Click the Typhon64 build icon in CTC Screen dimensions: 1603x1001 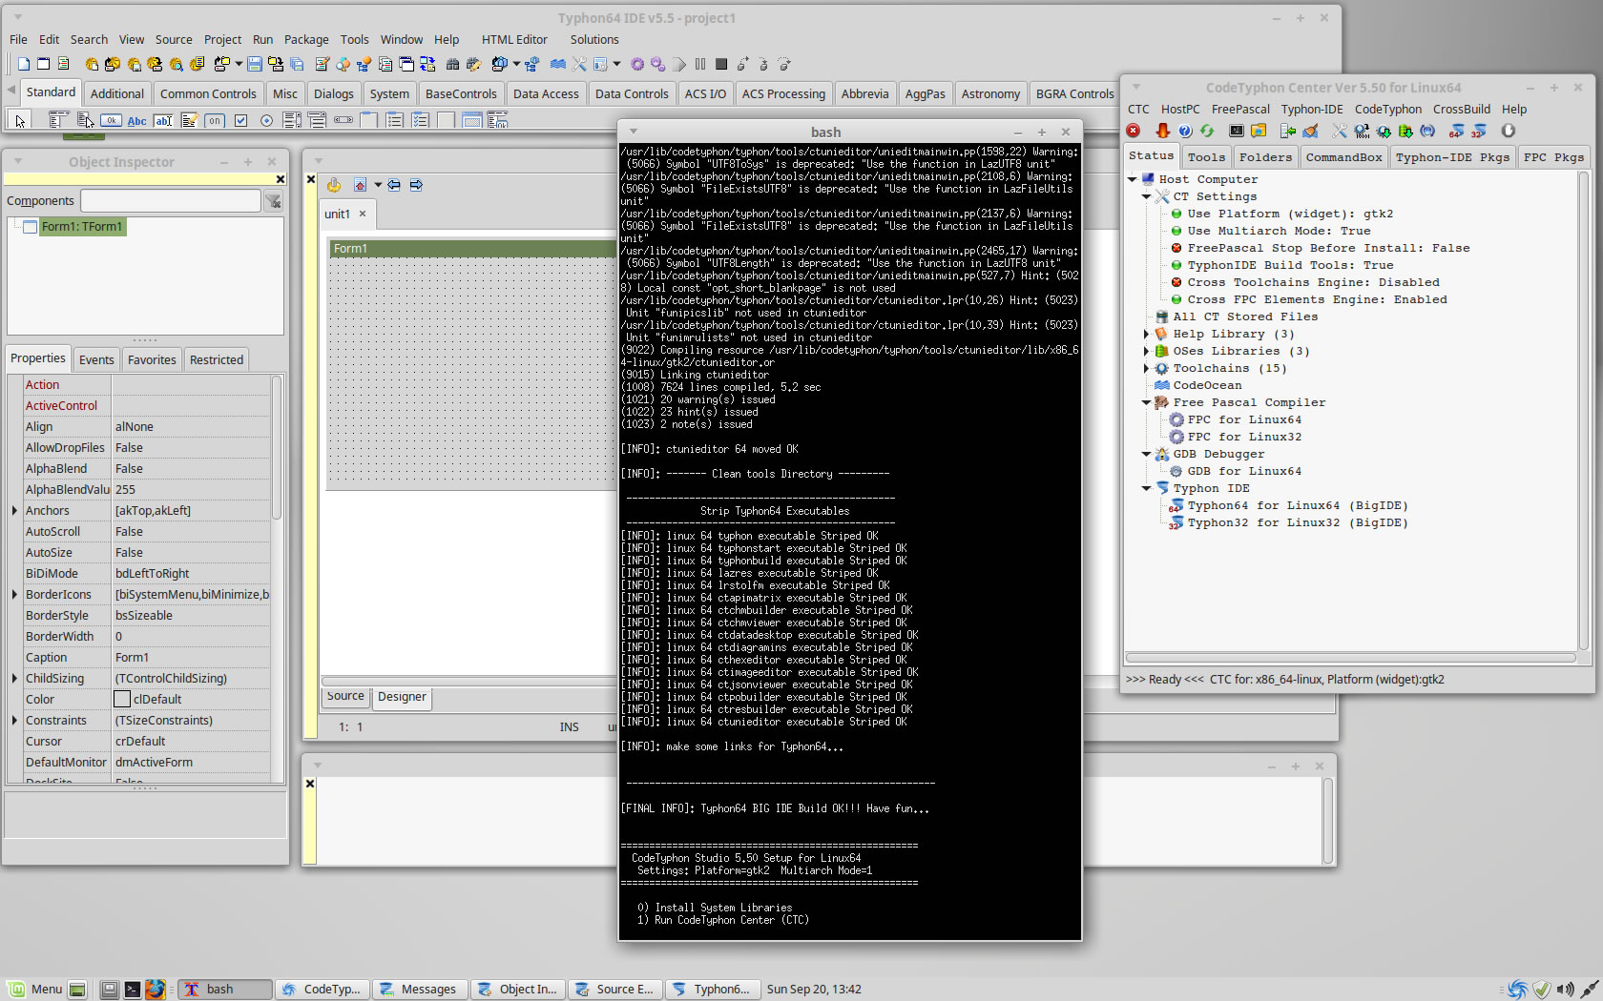point(1457,131)
